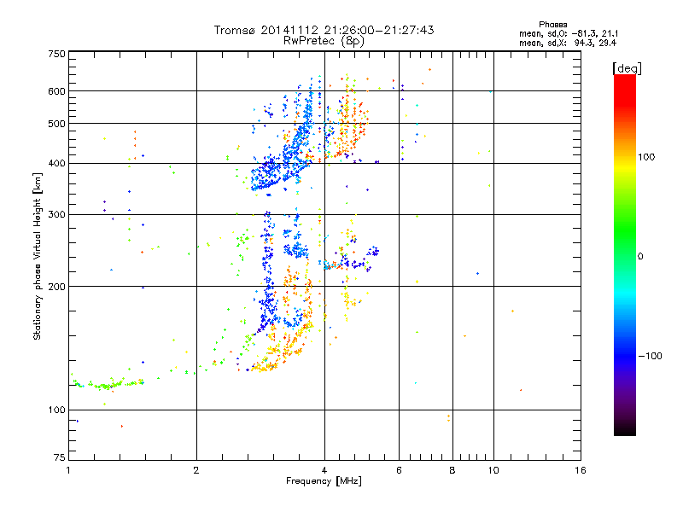Click the y-axis '200' label

[56, 287]
